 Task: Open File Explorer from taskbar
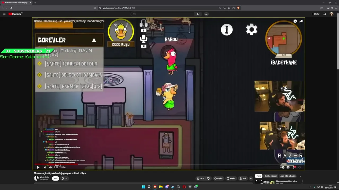click(x=161, y=187)
